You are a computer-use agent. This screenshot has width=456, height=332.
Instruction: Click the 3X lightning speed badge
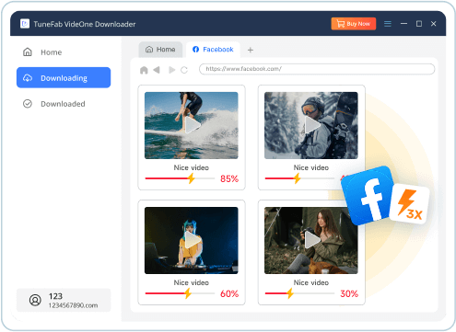pyautogui.click(x=410, y=204)
